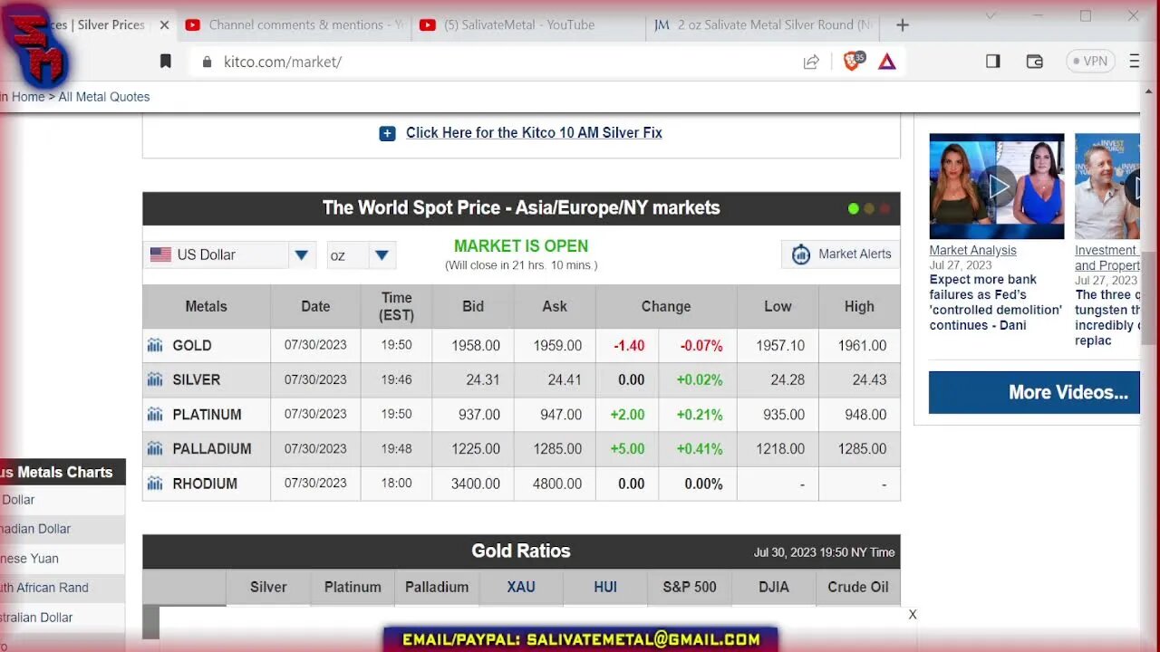
Task: Switch to 2 oz Salivate Metal Silver Round tab
Action: [x=765, y=25]
